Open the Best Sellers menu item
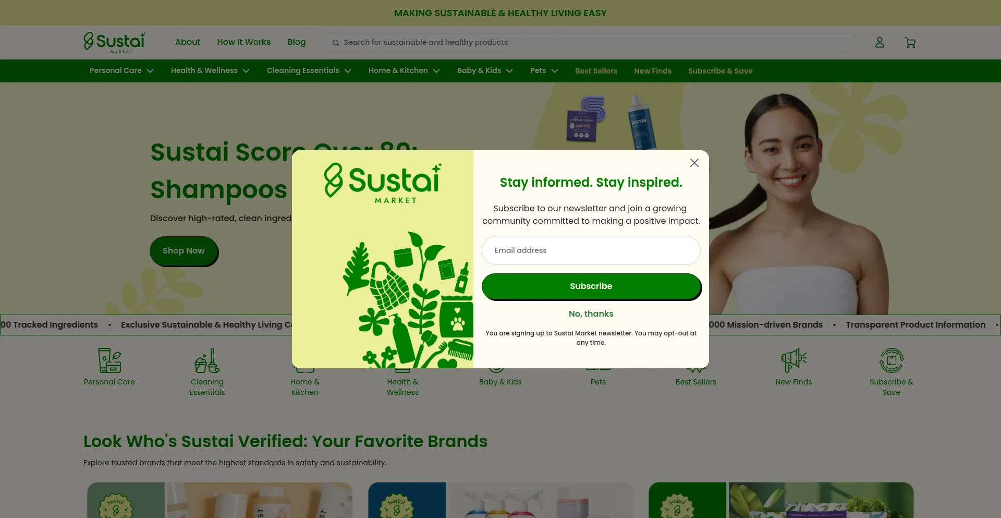This screenshot has height=518, width=1001. (596, 71)
